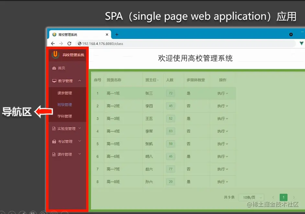Open 班级管理 submenu item
Screen dimensions: 305x214
[x=67, y=105]
